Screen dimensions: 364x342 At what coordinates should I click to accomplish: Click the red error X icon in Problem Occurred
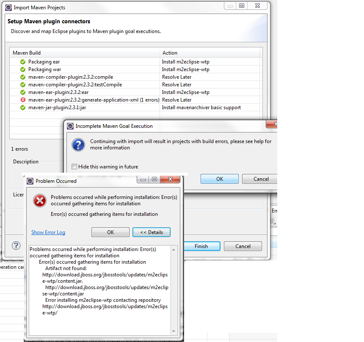click(40, 201)
